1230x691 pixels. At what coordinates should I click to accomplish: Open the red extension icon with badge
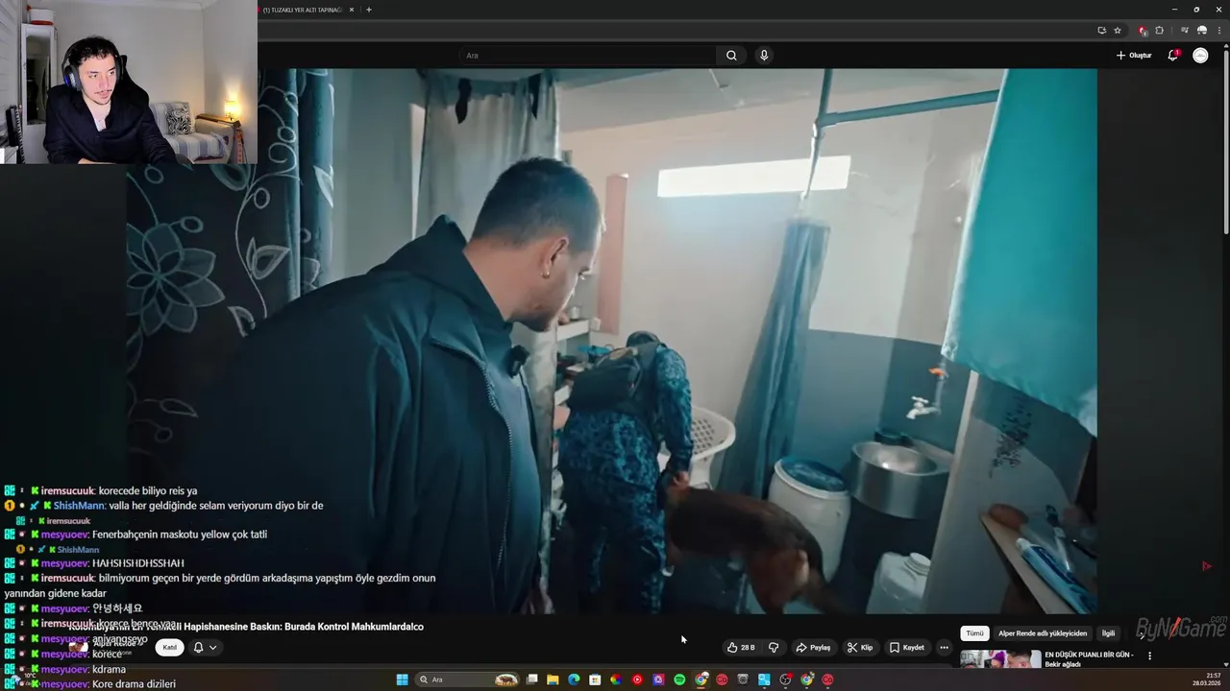pyautogui.click(x=1143, y=31)
